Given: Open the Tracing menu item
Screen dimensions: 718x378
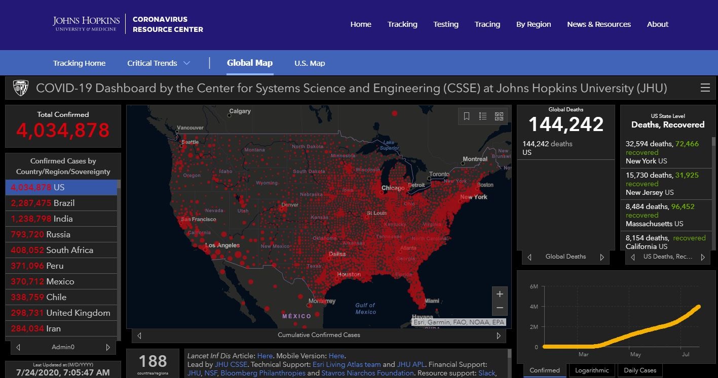Looking at the screenshot, I should tap(487, 24).
